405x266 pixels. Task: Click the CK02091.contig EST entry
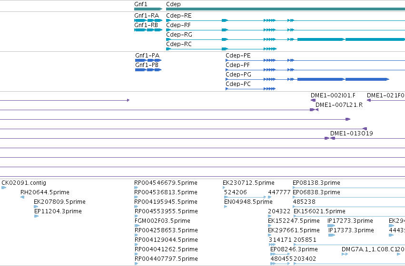[x=24, y=183]
